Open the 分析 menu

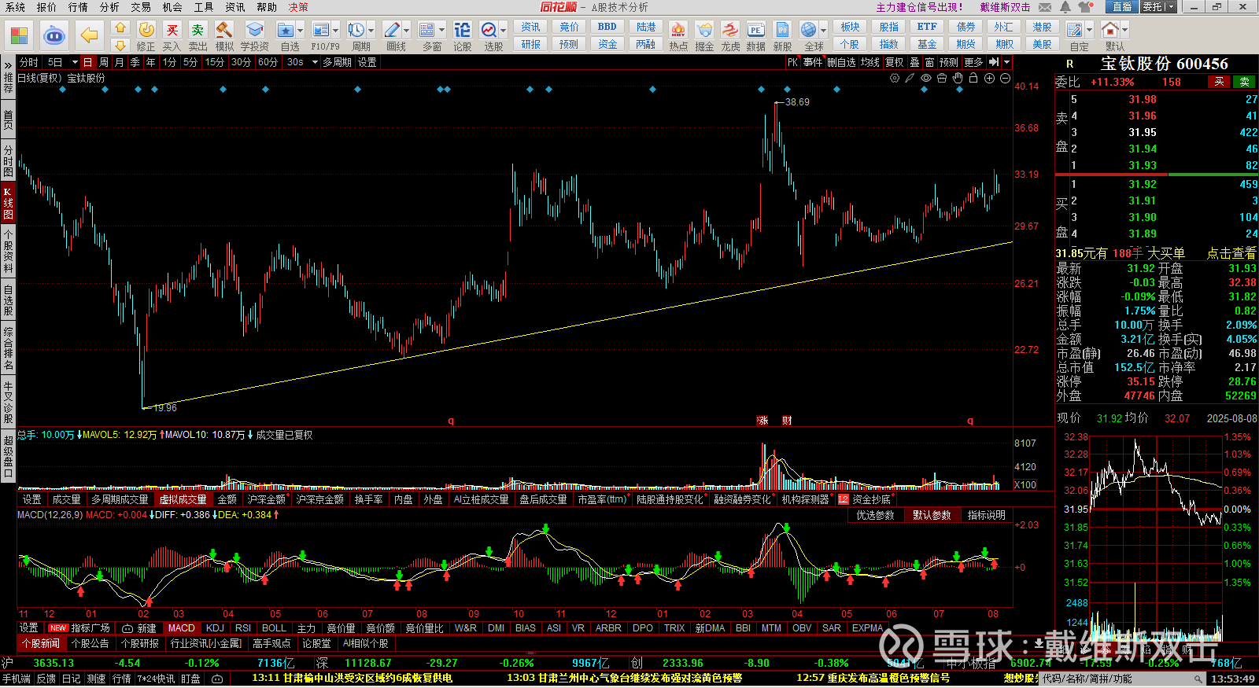click(x=109, y=7)
